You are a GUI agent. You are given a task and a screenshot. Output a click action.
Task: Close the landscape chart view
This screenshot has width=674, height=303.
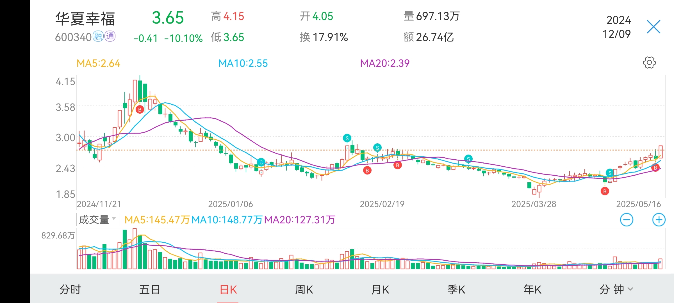tap(653, 27)
